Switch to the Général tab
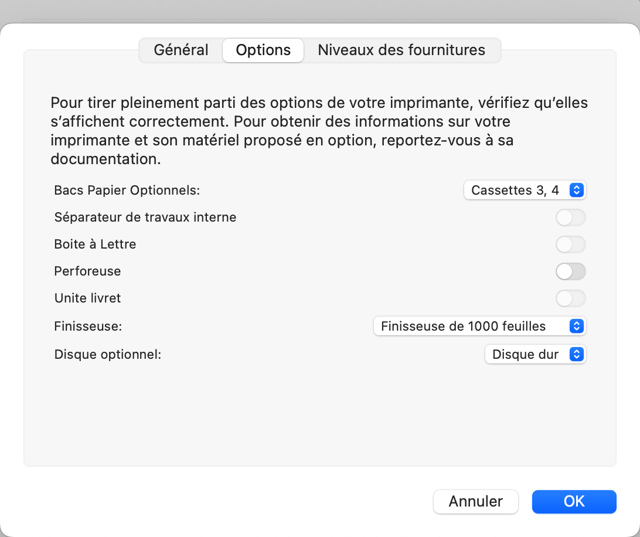This screenshot has height=537, width=640. point(181,50)
